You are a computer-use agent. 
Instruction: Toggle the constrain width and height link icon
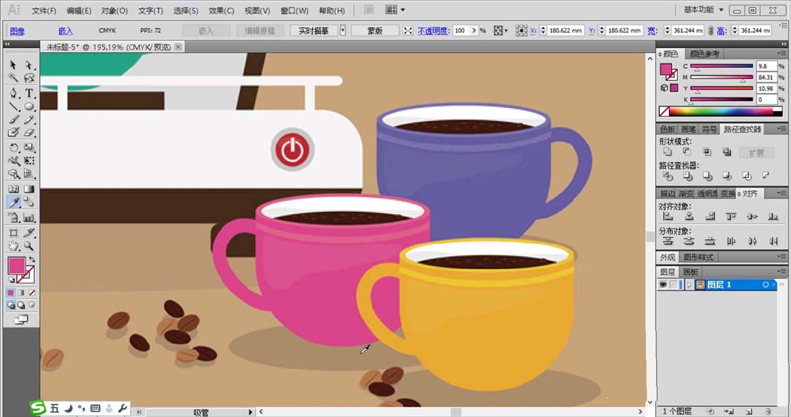(710, 30)
